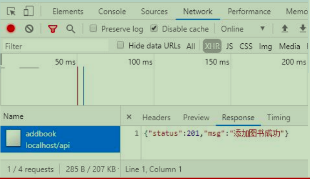
Task: Open the Performance tab
Action: 249,12
